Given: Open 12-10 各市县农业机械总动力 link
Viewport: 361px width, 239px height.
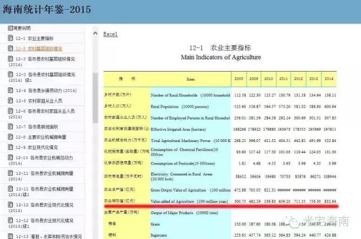Looking at the screenshot, I should click(41, 160).
